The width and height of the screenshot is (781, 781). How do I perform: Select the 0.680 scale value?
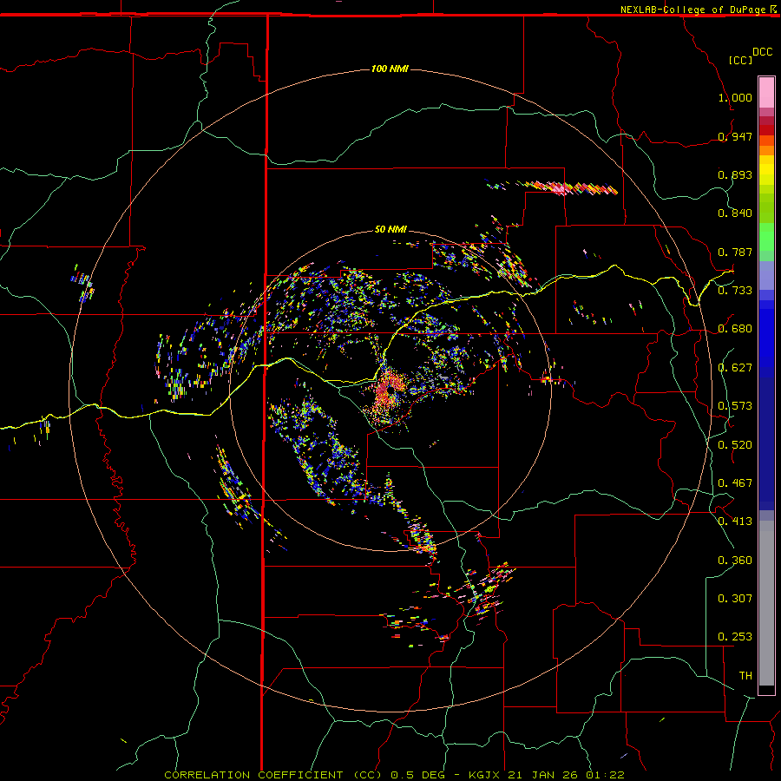[735, 329]
